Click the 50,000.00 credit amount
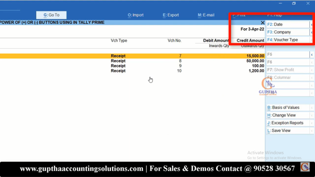 pyautogui.click(x=255, y=61)
